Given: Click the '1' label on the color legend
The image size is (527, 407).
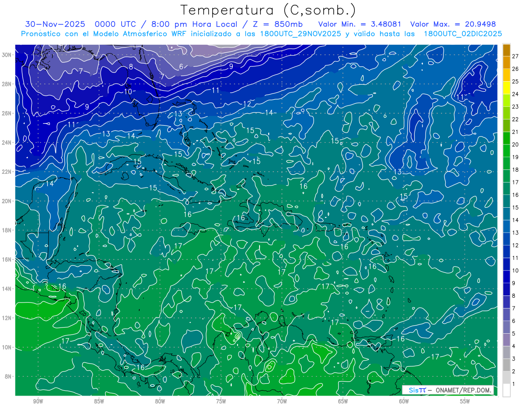Looking at the screenshot, I should tap(514, 384).
